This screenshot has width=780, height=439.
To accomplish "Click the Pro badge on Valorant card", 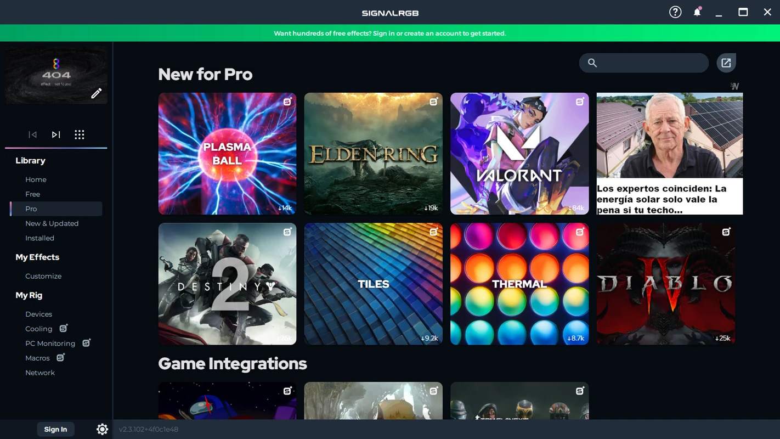I will 580,102.
